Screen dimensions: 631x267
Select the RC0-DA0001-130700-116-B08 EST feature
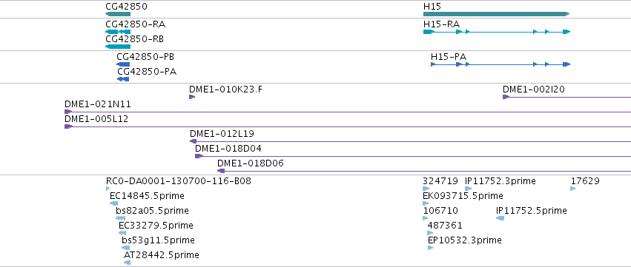click(108, 189)
